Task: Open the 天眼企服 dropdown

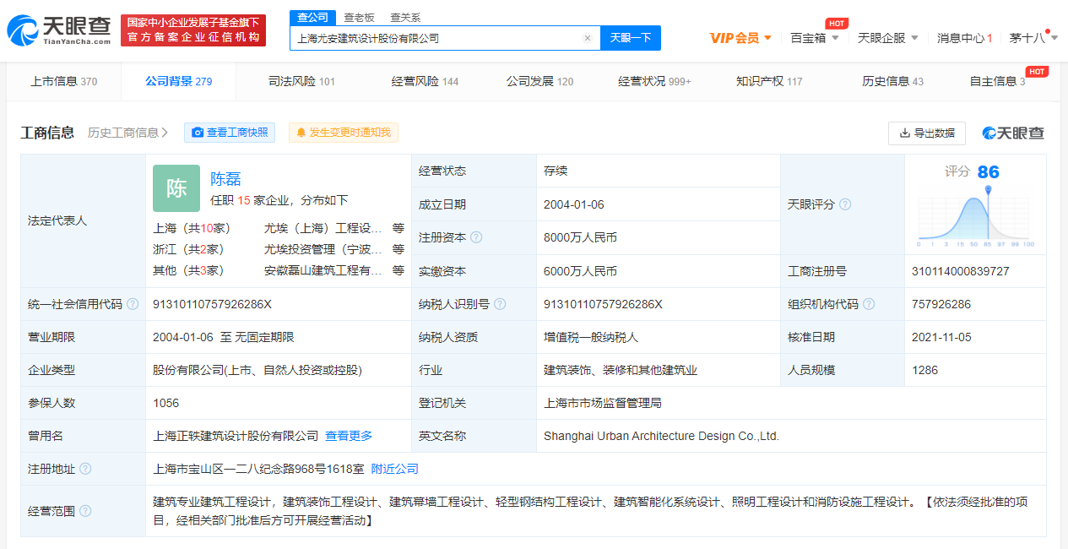Action: coord(887,38)
